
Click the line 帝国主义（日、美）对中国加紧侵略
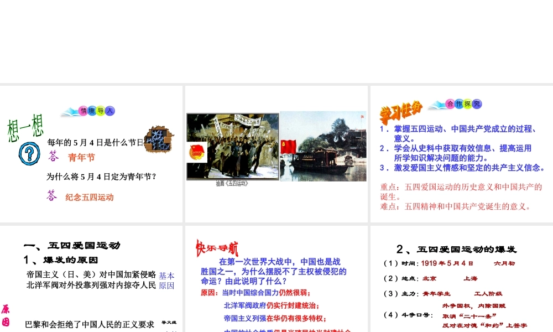coord(91,274)
